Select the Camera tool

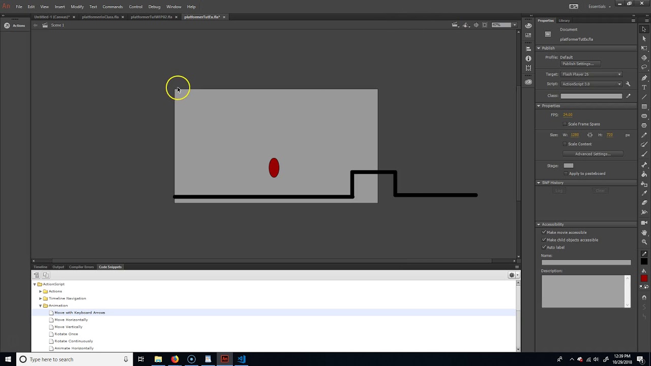[x=644, y=223]
